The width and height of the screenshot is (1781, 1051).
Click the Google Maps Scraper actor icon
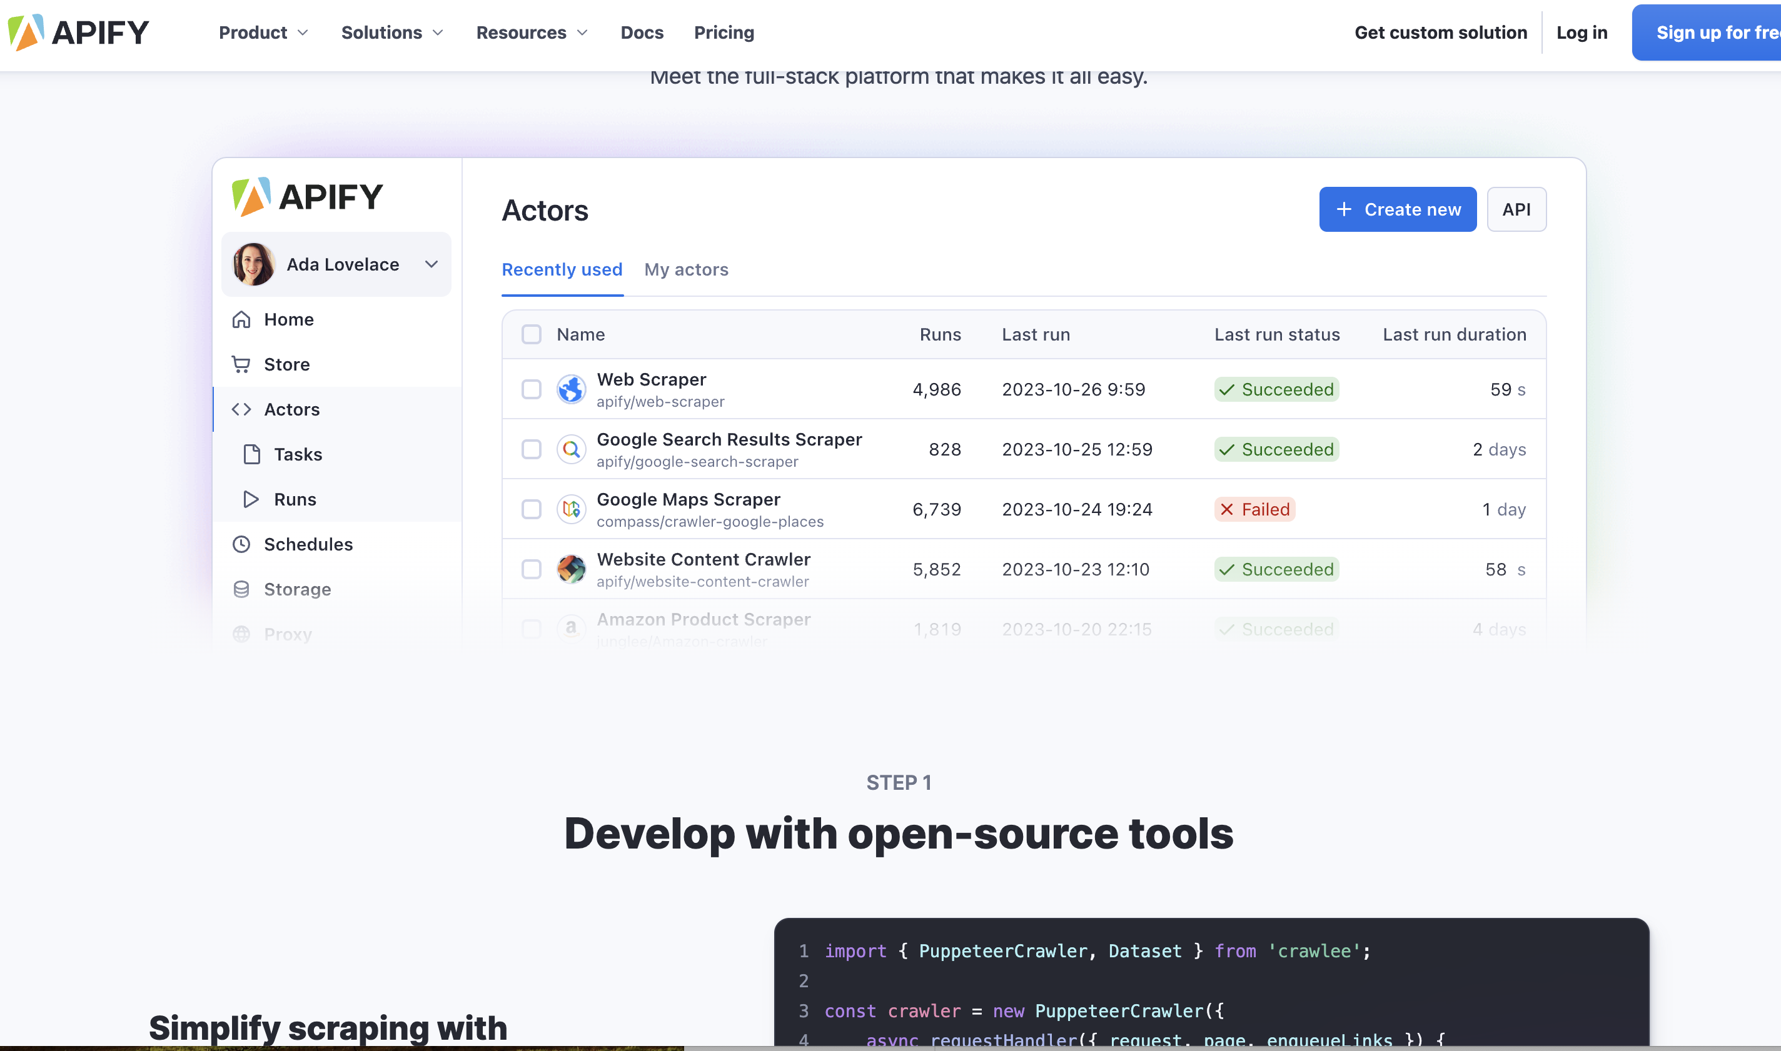pos(571,509)
